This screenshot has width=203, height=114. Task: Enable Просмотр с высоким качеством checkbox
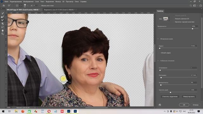(174, 22)
